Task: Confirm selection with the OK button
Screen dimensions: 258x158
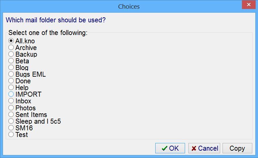Action: point(170,148)
